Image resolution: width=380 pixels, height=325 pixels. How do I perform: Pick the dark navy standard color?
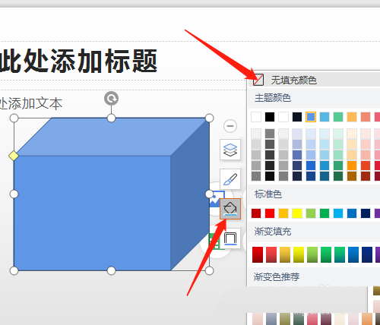click(x=366, y=213)
